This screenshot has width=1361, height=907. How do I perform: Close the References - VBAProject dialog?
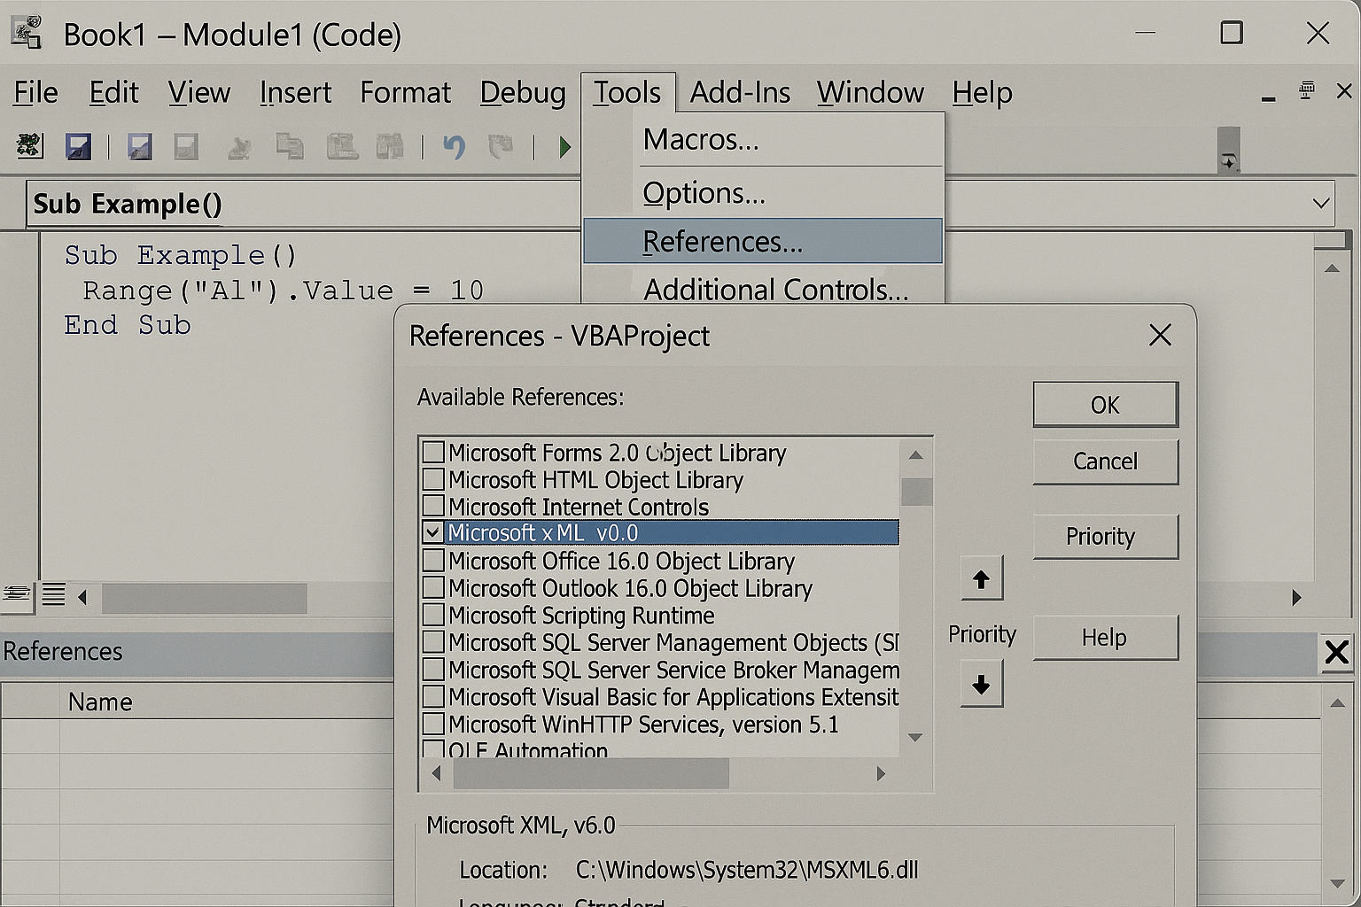tap(1160, 335)
